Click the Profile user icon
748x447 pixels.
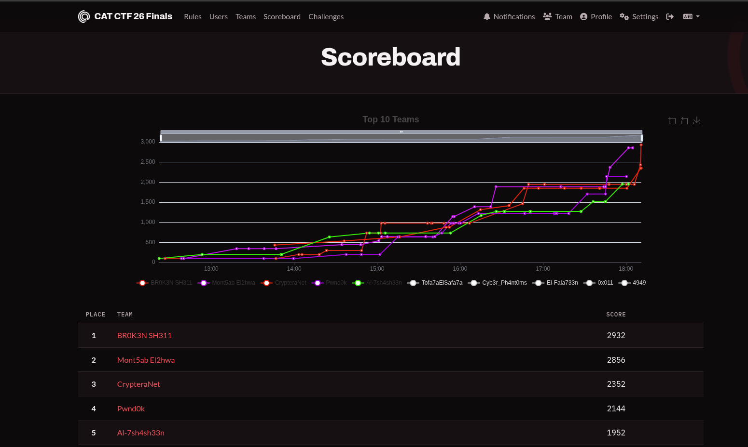coord(583,17)
